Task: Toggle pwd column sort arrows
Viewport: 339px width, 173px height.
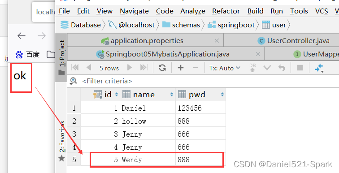Action: [x=222, y=95]
